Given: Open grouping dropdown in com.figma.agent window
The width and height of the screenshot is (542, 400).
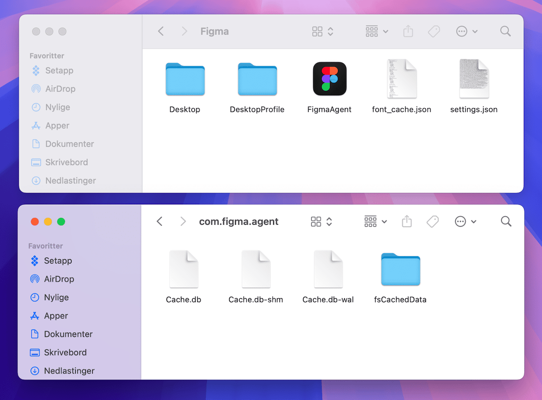Looking at the screenshot, I should tap(376, 221).
